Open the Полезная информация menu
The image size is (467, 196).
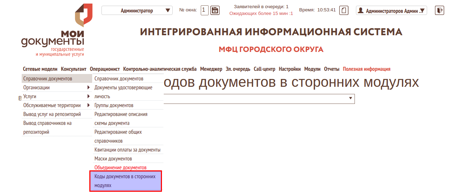click(x=366, y=69)
